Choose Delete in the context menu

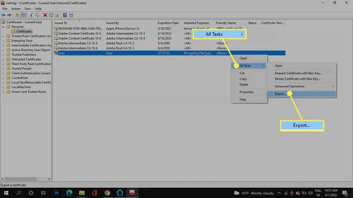[249, 85]
